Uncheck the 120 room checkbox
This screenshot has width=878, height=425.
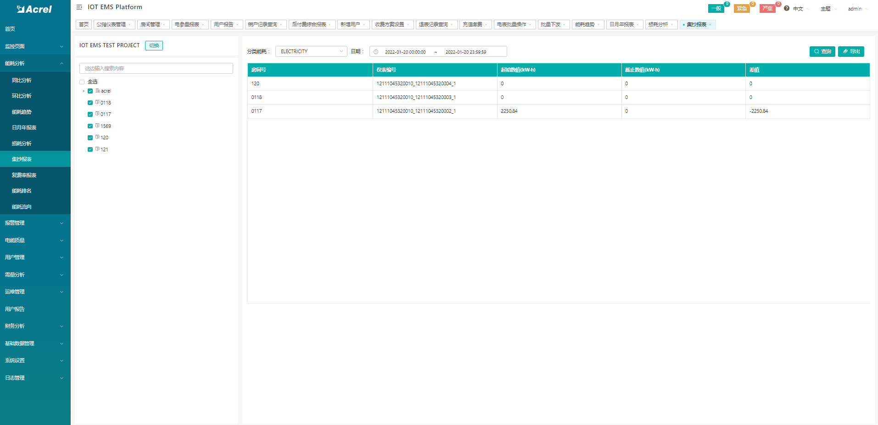[90, 138]
